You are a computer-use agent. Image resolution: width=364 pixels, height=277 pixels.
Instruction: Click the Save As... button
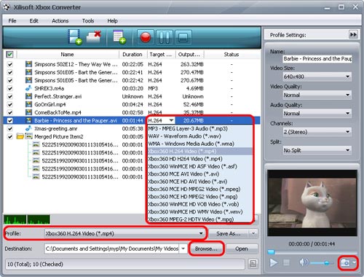229,233
